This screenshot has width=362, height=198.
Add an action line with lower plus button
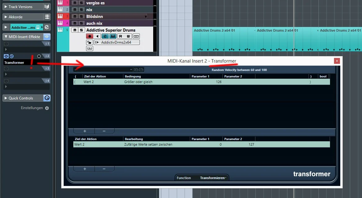pos(85,169)
